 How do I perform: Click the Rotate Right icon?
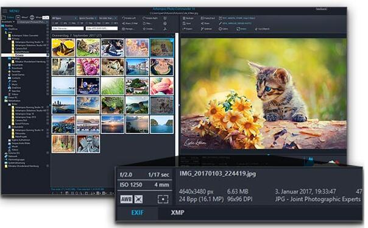tap(144, 18)
